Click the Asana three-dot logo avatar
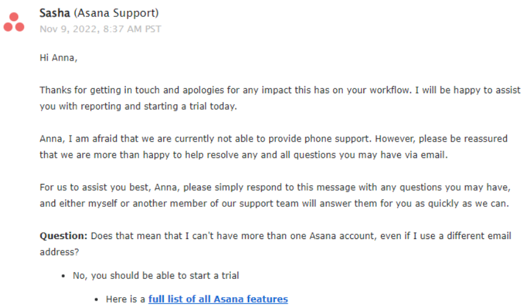The image size is (523, 308). point(14,22)
